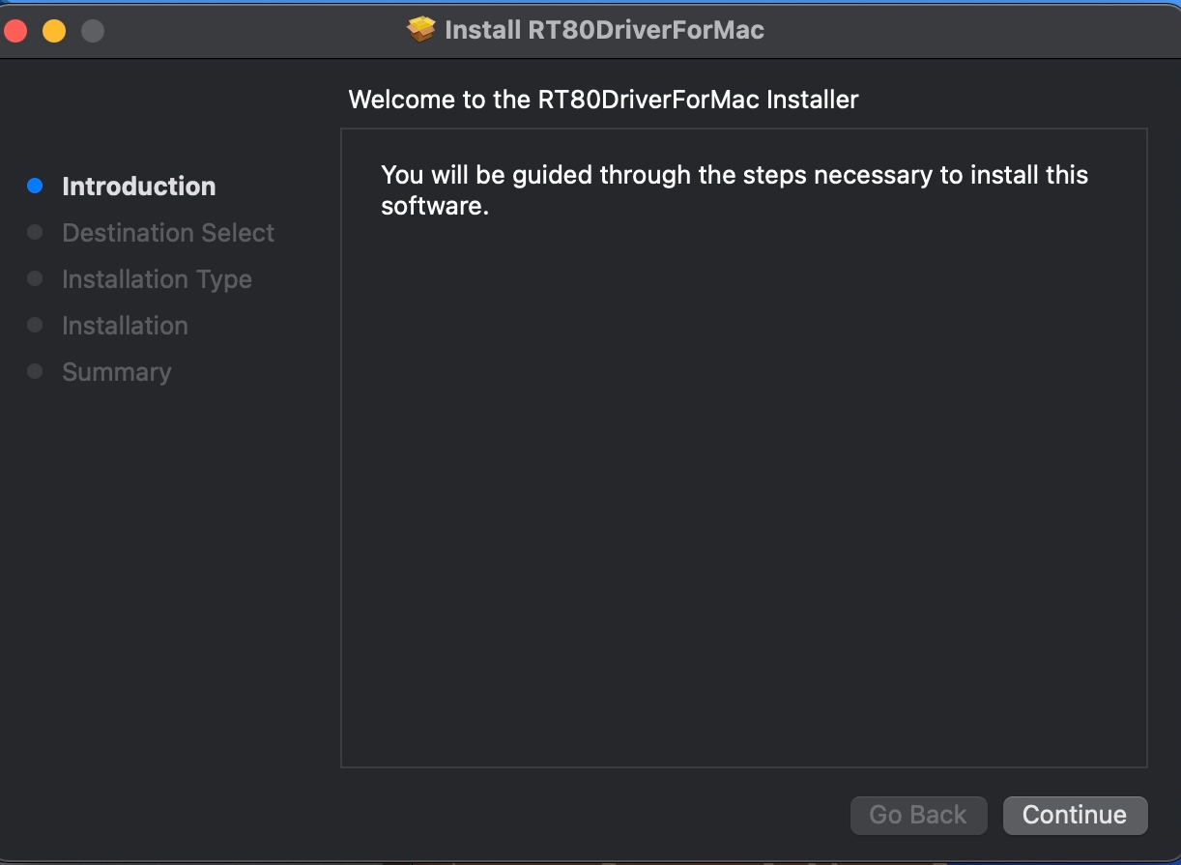1181x865 pixels.
Task: Click the You will be guided message text
Action: [735, 190]
